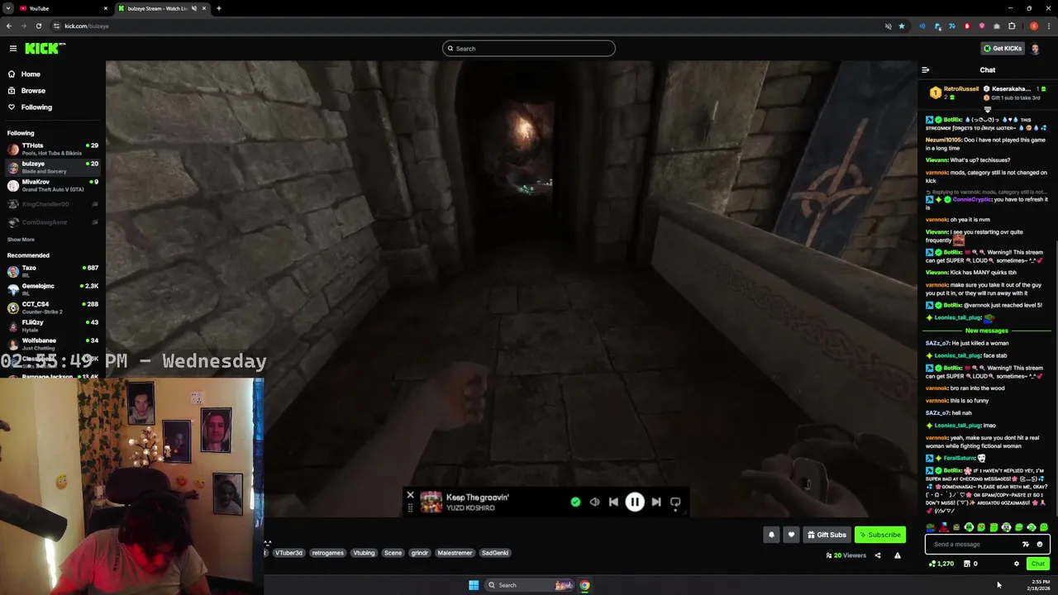Select the SadGenki tag
Viewport: 1058px width, 595px height.
(495, 553)
